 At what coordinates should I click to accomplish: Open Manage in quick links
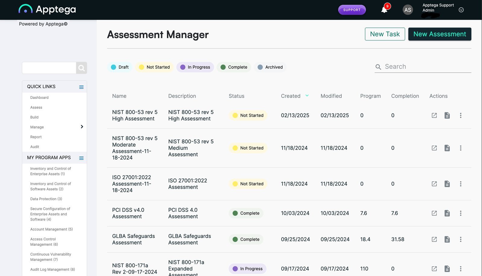[x=37, y=127]
